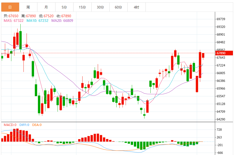
Task: Open the 30分 interval tab
Action: [x=100, y=7]
